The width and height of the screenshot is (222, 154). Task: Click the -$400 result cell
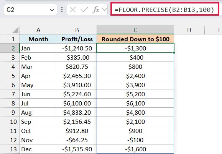click(135, 57)
